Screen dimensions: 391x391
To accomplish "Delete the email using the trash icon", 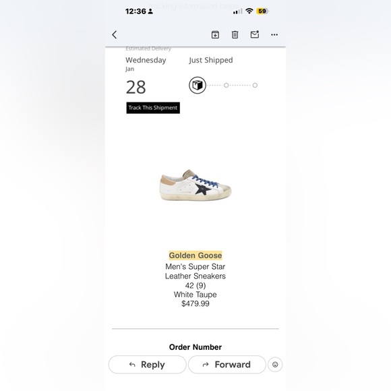I will pos(235,34).
